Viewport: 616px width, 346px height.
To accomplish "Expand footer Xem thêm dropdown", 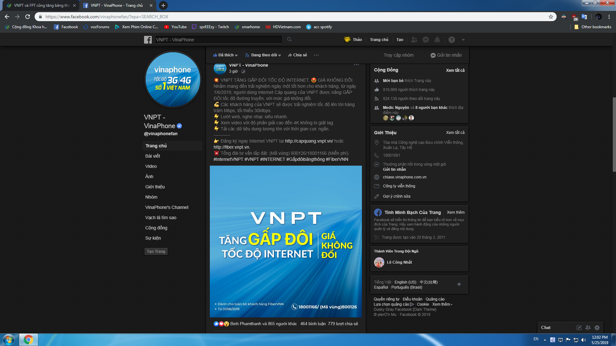I will [442, 304].
